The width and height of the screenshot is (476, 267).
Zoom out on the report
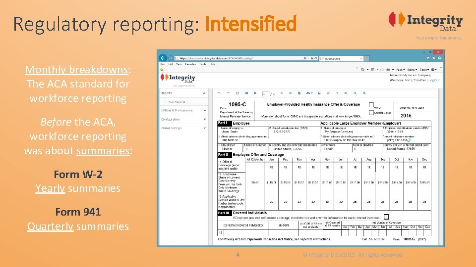[355, 93]
